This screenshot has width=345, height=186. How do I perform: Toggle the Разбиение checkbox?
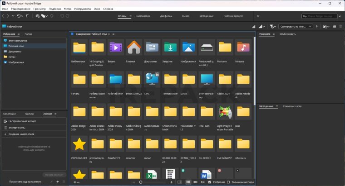pos(209,182)
